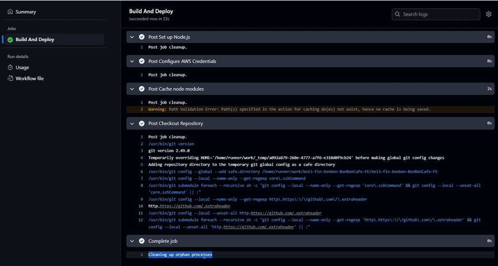The height and width of the screenshot is (266, 498).
Task: Click success check icon on Post Set up Node.js
Action: coord(142,37)
